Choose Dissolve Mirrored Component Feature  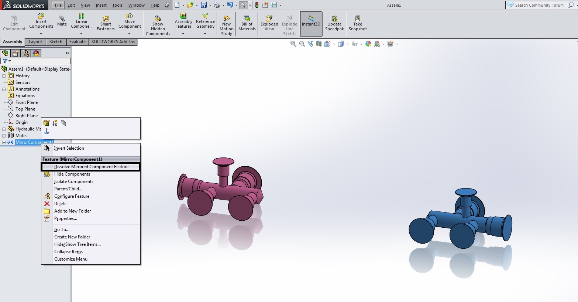91,167
